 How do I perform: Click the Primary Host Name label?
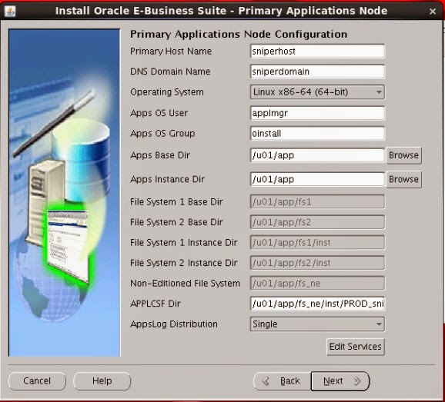tap(171, 51)
